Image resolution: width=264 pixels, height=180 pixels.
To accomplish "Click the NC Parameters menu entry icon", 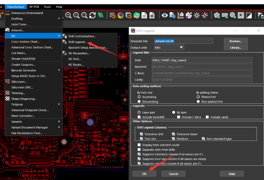I will click(65, 53).
